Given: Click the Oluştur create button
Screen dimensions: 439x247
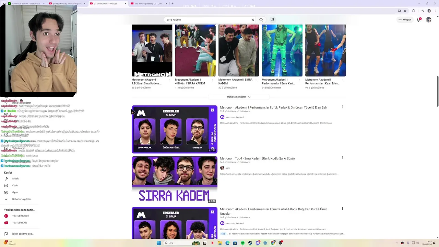Looking at the screenshot, I should point(405,20).
